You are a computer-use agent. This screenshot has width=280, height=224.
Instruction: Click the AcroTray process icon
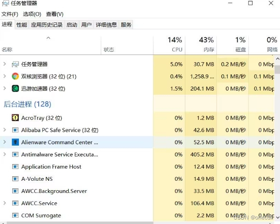[15, 118]
